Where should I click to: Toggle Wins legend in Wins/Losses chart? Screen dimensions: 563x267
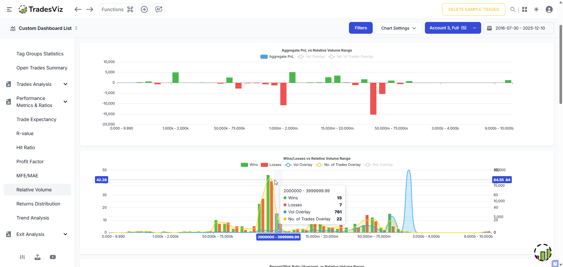pos(249,165)
